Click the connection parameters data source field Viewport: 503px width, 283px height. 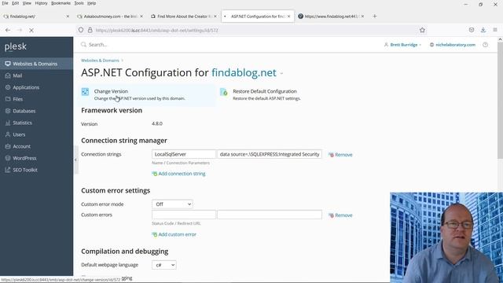point(270,154)
